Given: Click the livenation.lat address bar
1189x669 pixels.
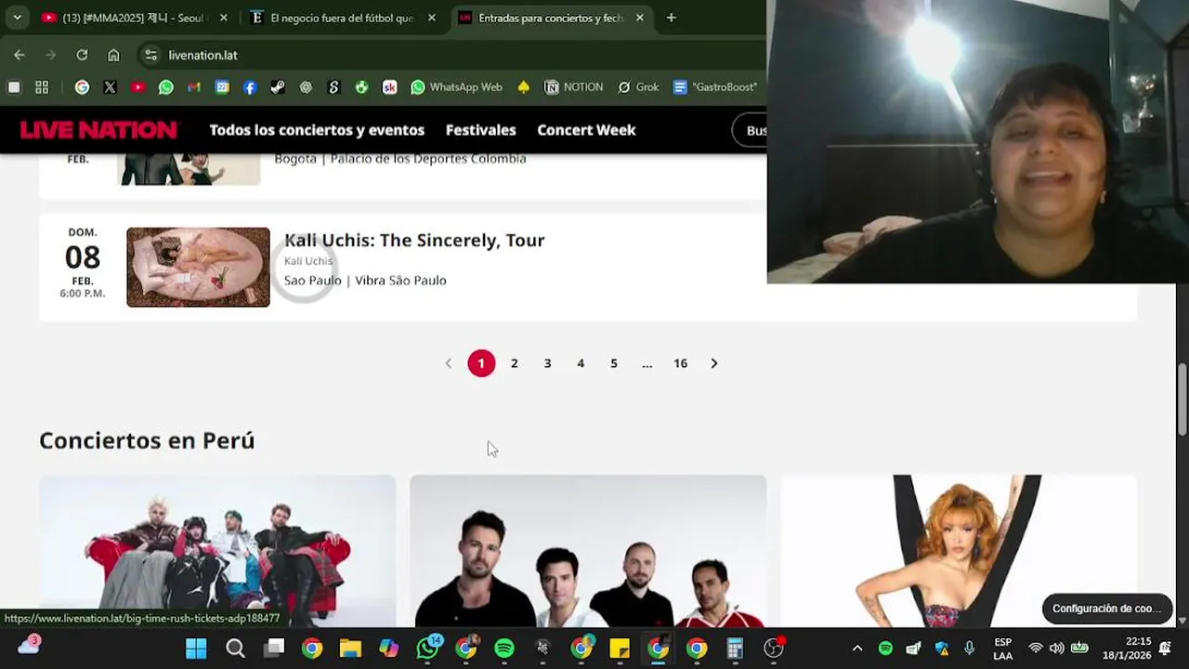Looking at the screenshot, I should pyautogui.click(x=451, y=55).
